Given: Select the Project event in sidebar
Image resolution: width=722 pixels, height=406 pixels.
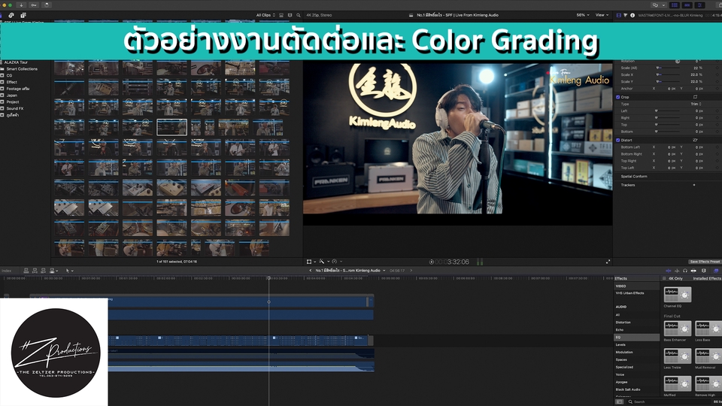Looking at the screenshot, I should (13, 101).
